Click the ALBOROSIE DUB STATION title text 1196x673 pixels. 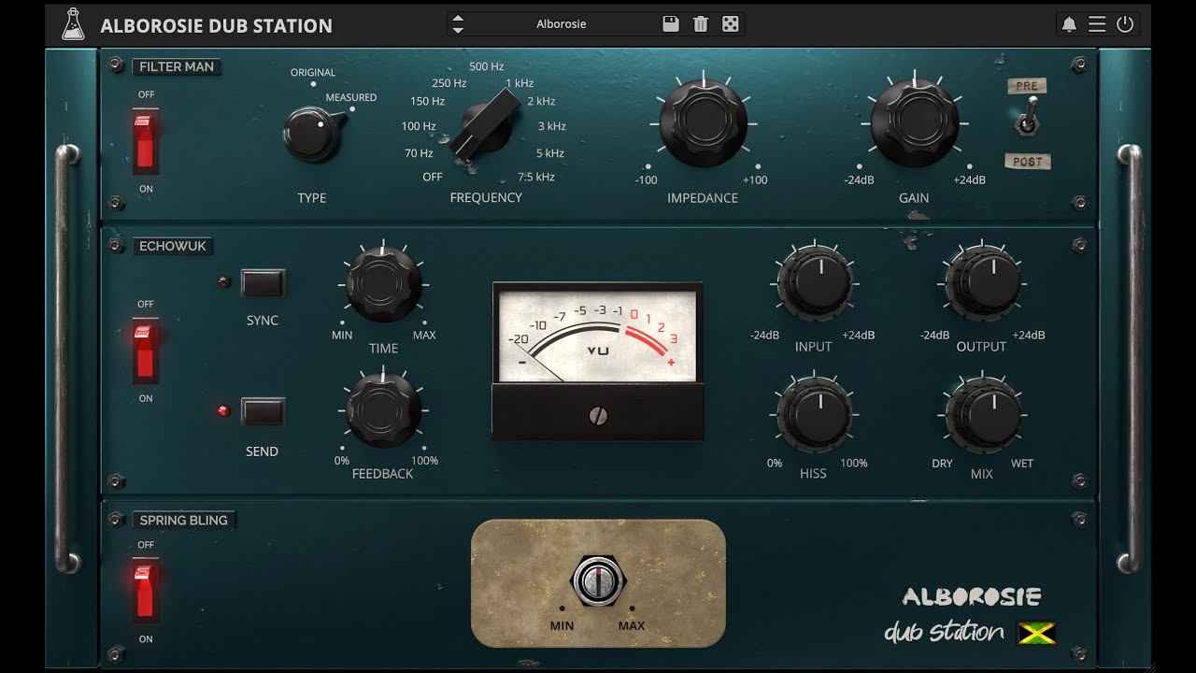[216, 25]
